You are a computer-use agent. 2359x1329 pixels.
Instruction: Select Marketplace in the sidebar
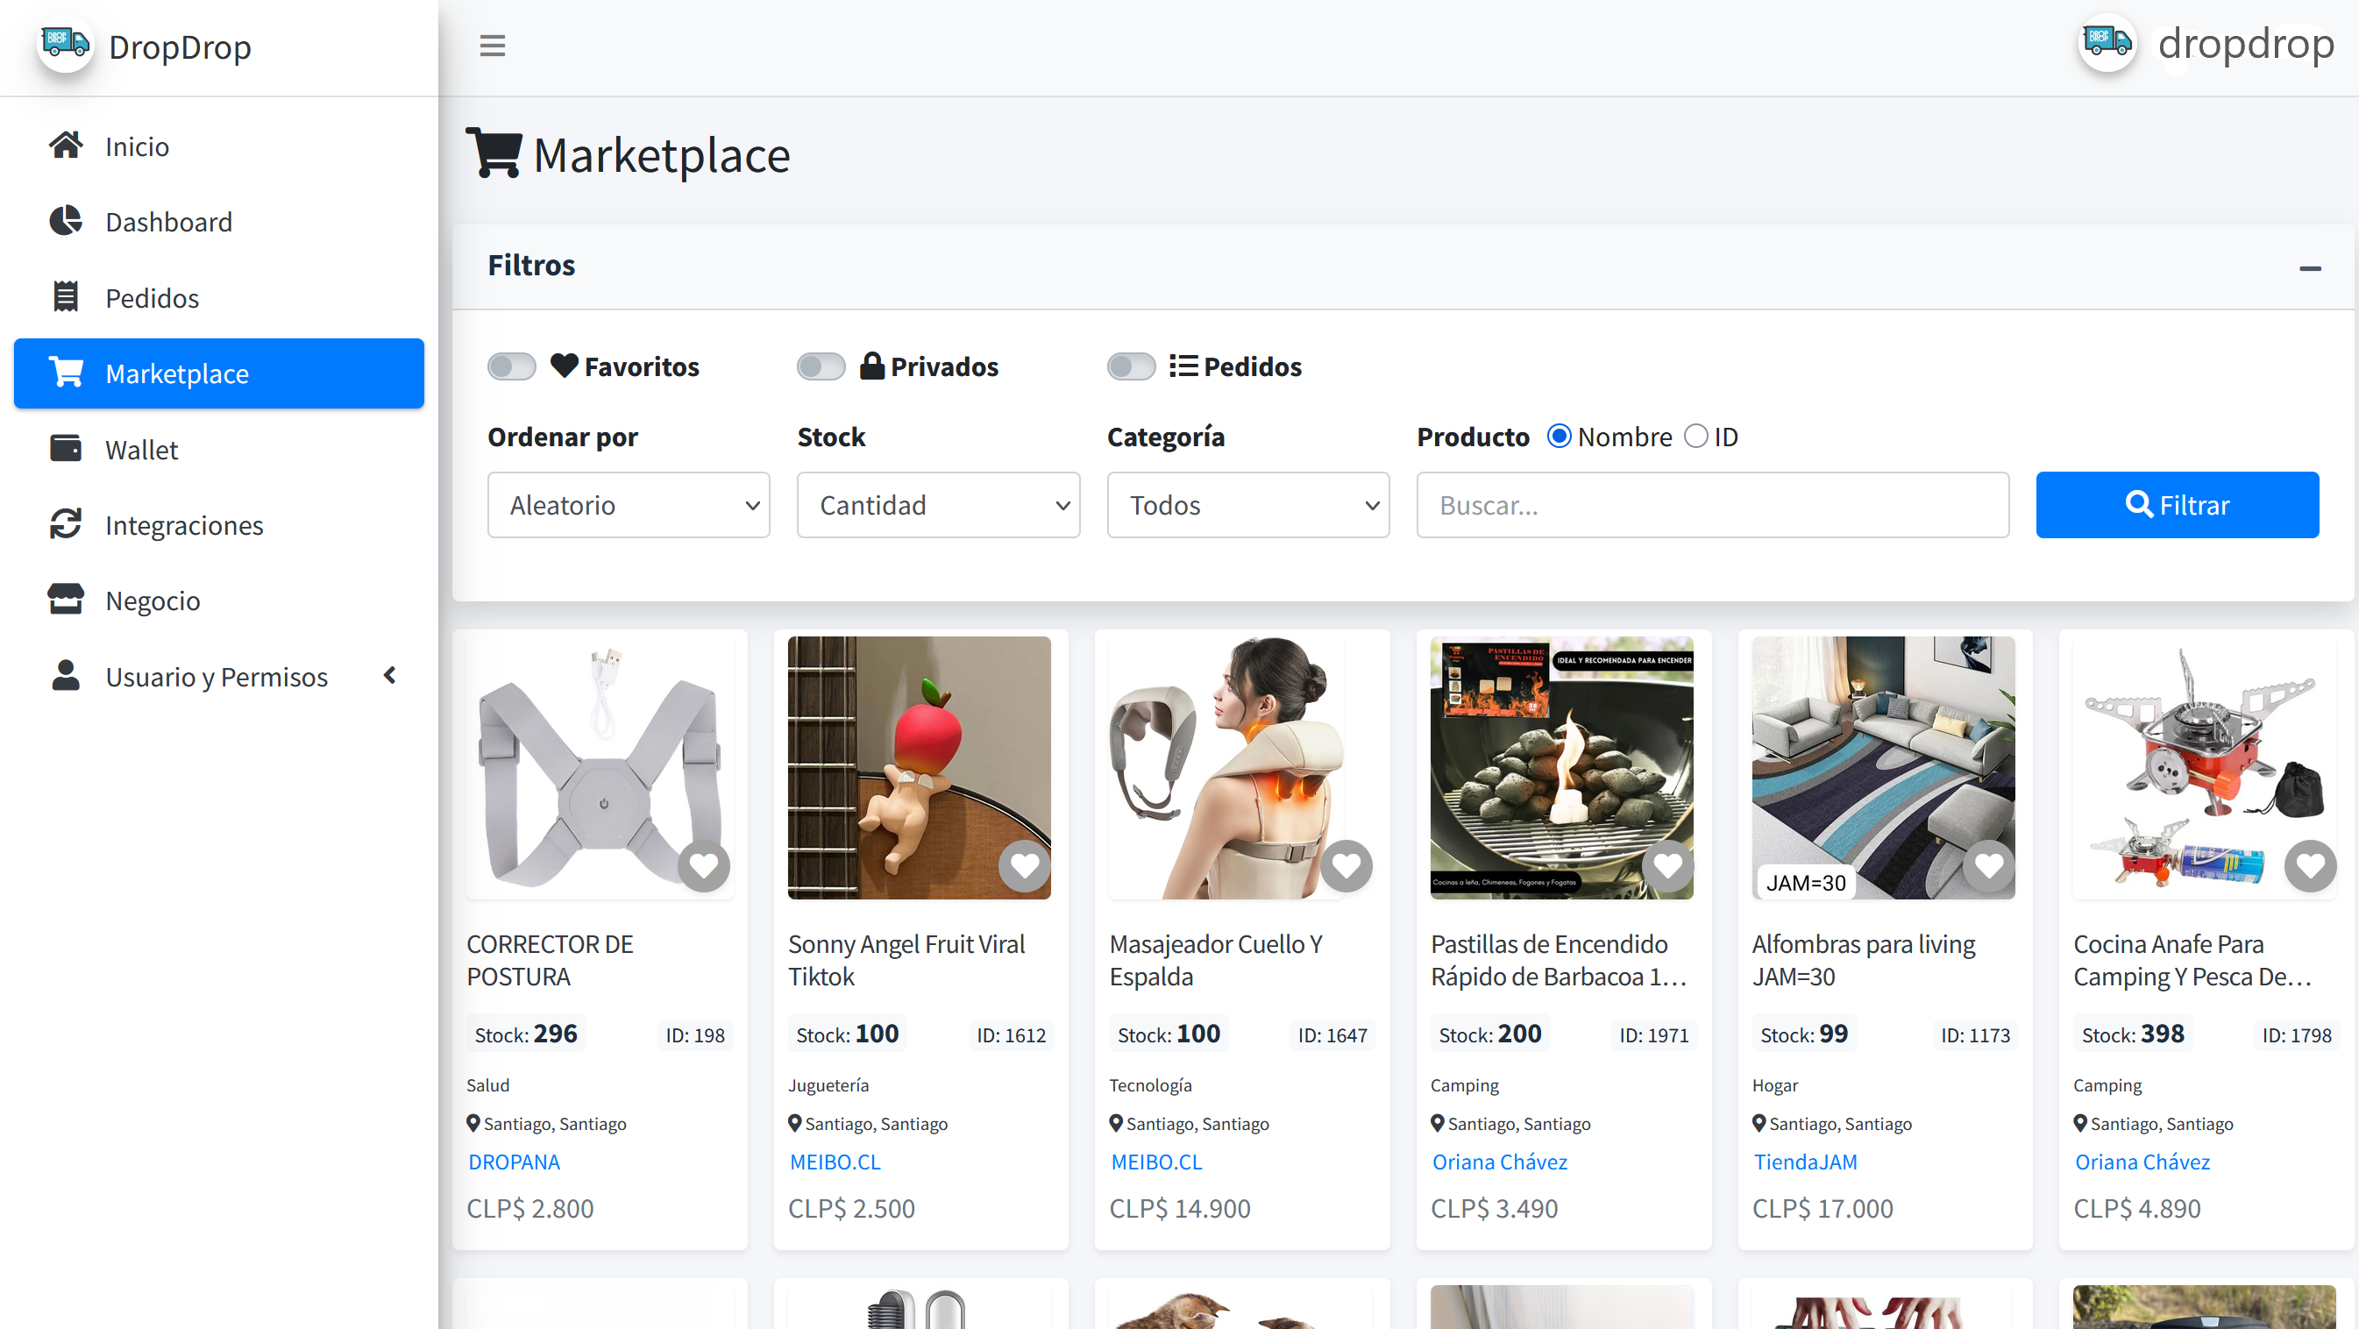pyautogui.click(x=176, y=373)
